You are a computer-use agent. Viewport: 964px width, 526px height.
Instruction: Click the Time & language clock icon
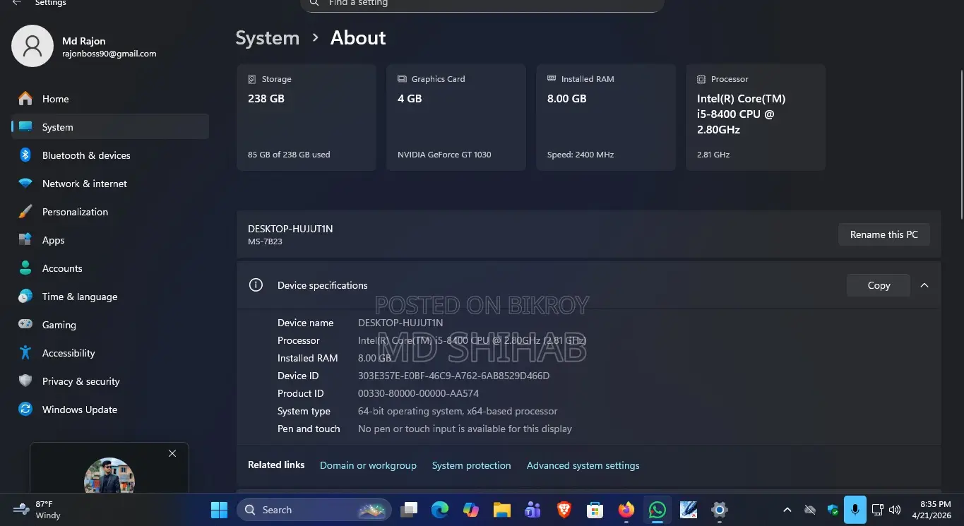pyautogui.click(x=25, y=297)
